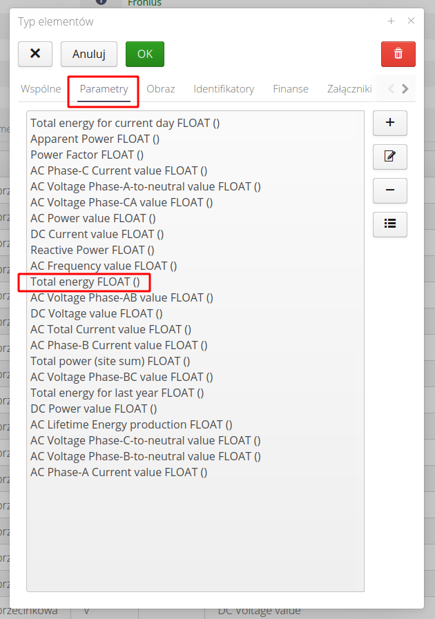Open the Załączniki tab

coord(349,88)
